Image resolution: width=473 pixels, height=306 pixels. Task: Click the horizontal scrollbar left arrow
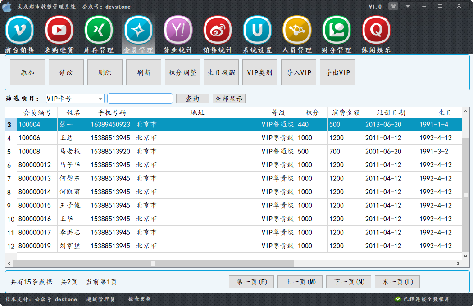[x=9, y=264]
